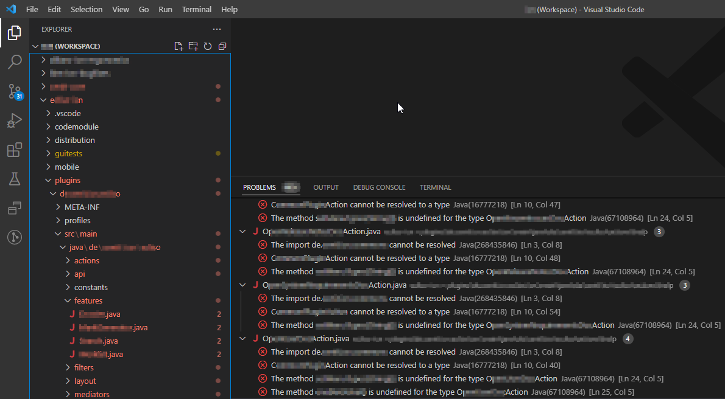The width and height of the screenshot is (725, 399).
Task: Select the last .java file under features
Action: pos(130,354)
